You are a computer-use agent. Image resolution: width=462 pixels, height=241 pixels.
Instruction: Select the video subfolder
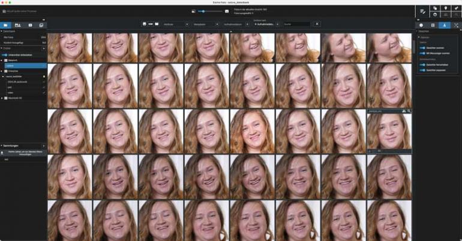click(x=10, y=93)
